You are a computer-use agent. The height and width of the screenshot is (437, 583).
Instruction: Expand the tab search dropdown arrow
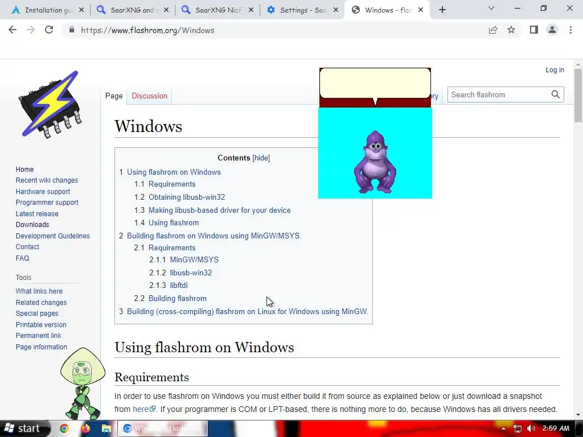click(491, 8)
